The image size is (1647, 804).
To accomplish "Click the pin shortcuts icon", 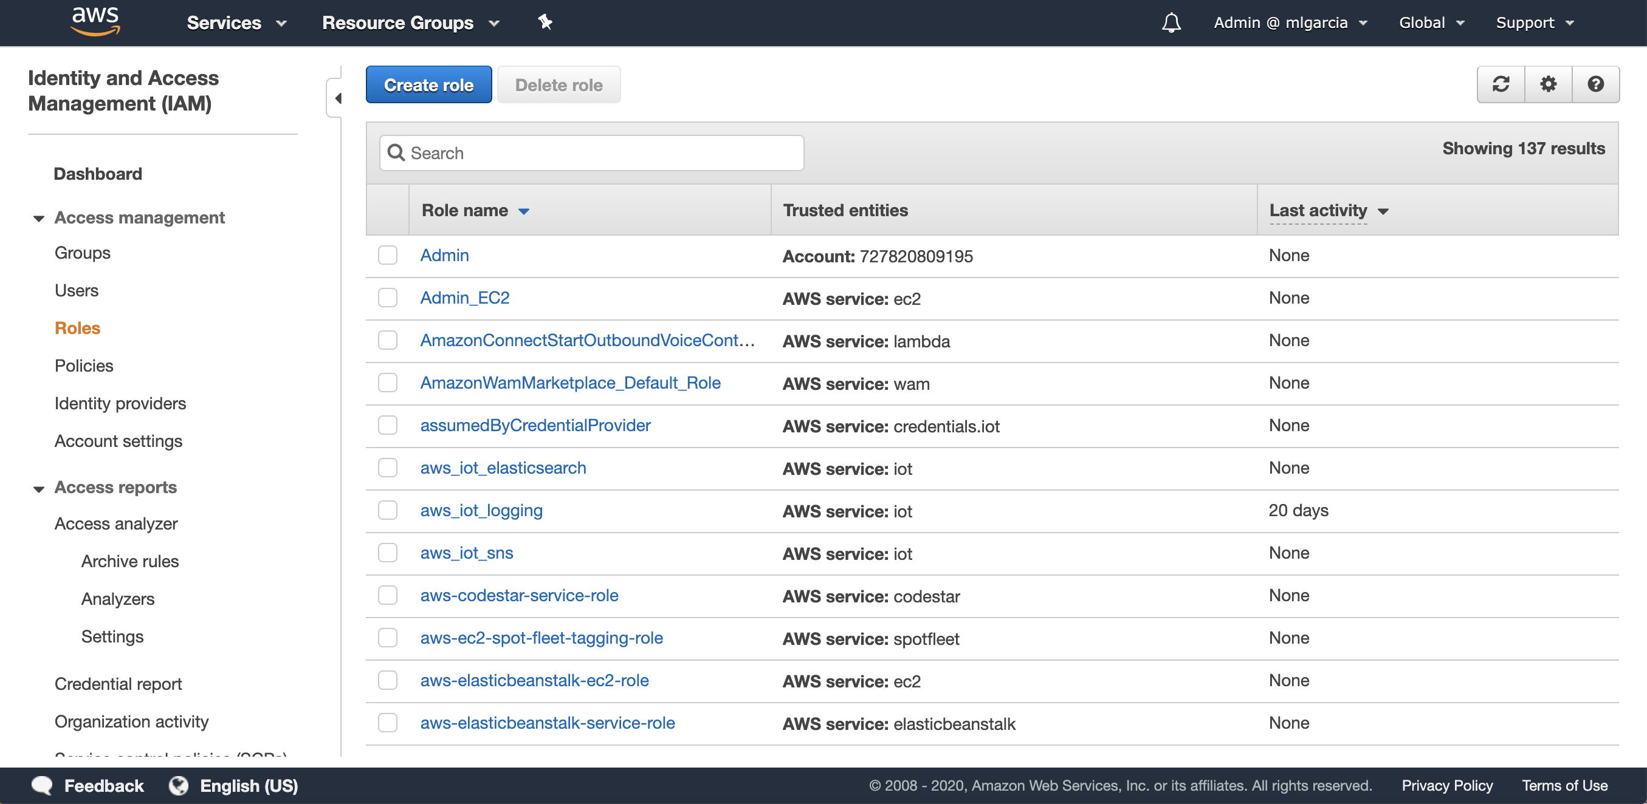I will click(545, 22).
